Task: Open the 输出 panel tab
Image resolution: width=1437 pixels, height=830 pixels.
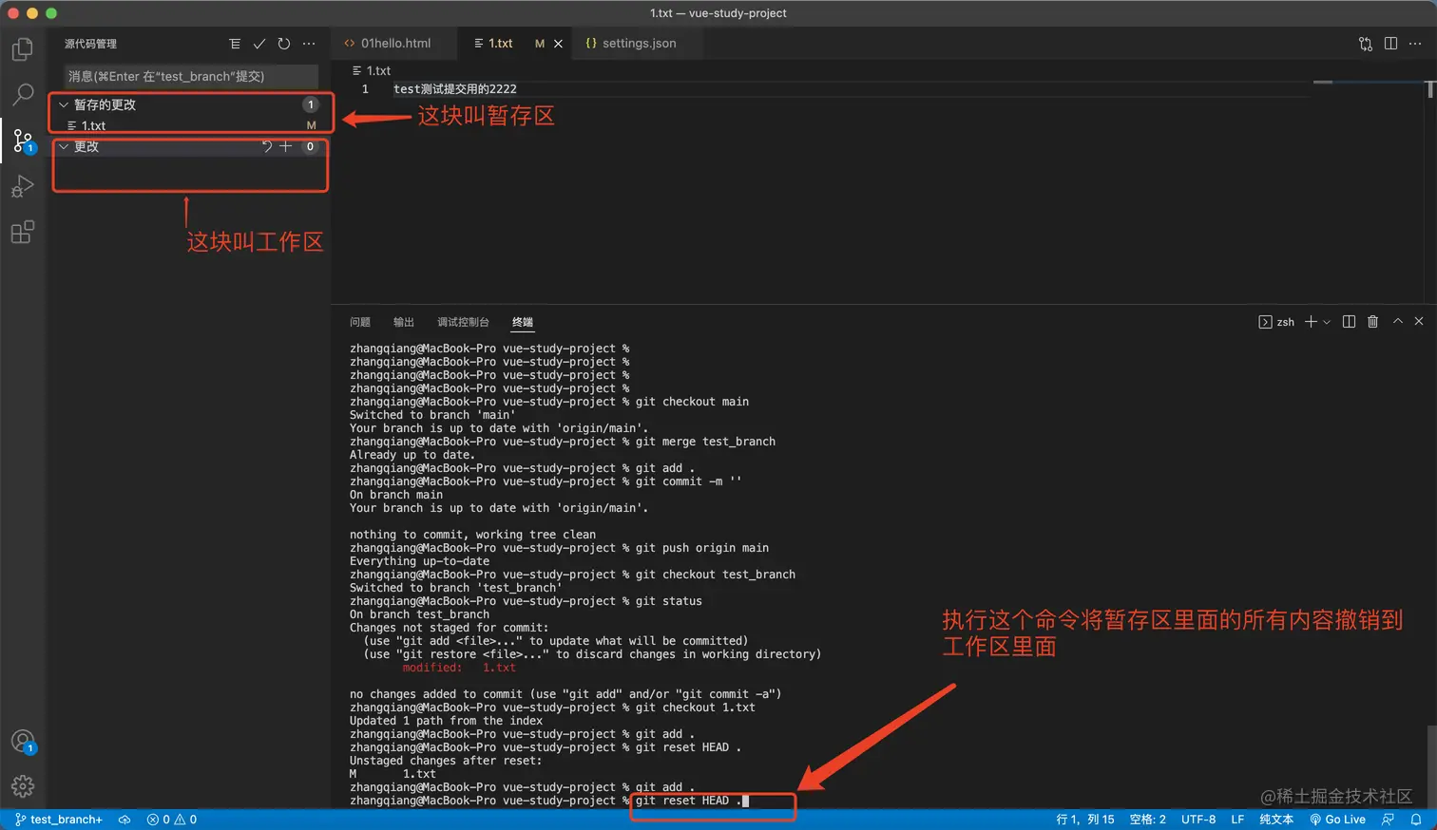Action: click(x=404, y=322)
